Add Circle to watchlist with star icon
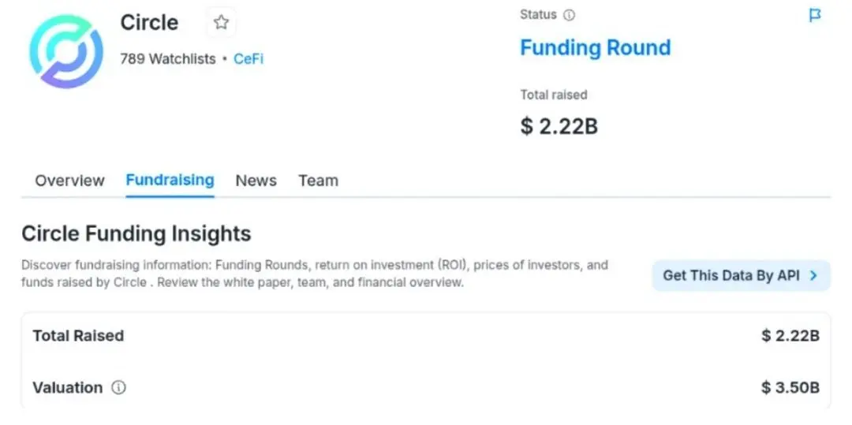This screenshot has height=425, width=852. 221,23
